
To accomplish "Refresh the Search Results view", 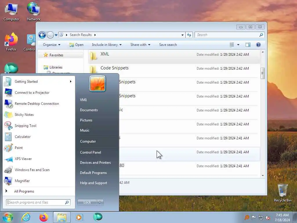I will (x=189, y=35).
